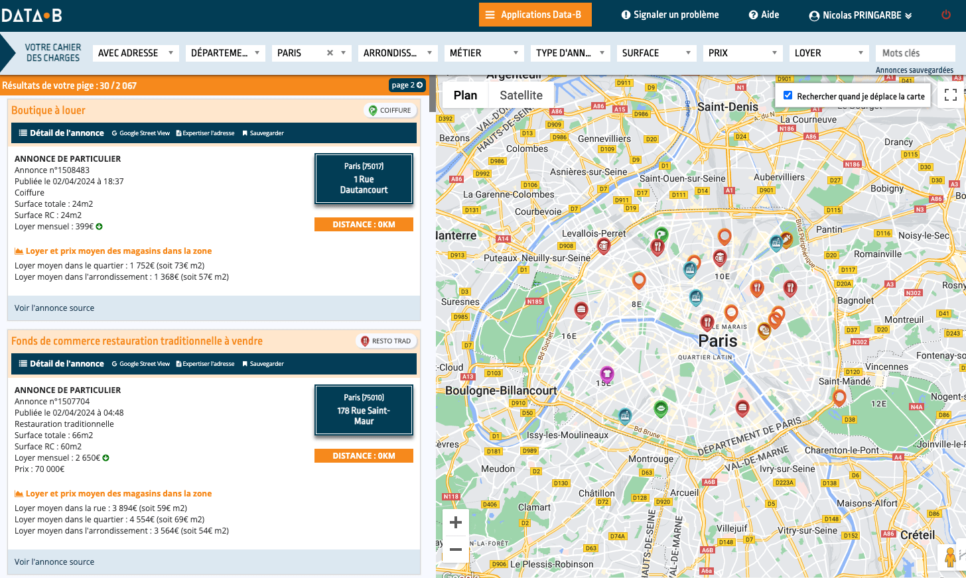Open the MÉTIER filter dropdown

[x=484, y=53]
